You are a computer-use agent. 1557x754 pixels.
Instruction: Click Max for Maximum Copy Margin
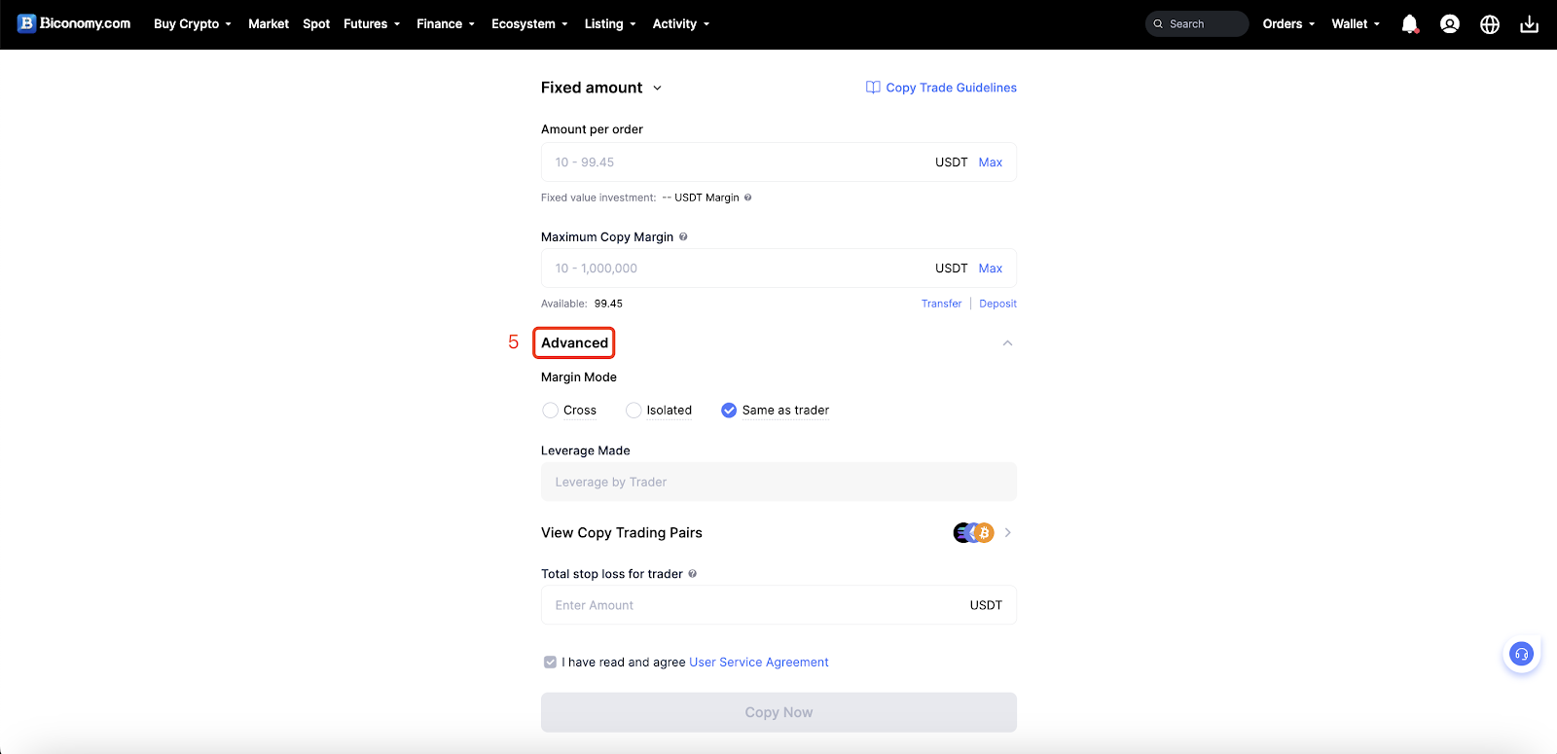click(x=991, y=269)
